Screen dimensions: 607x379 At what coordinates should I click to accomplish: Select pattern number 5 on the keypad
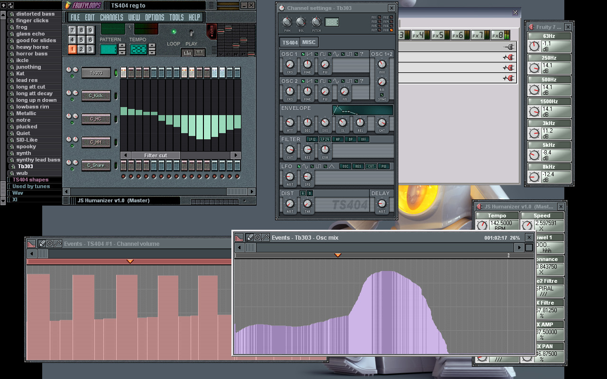tap(81, 40)
